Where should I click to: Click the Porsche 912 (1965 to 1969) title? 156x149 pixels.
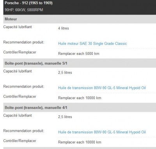point(28,3)
